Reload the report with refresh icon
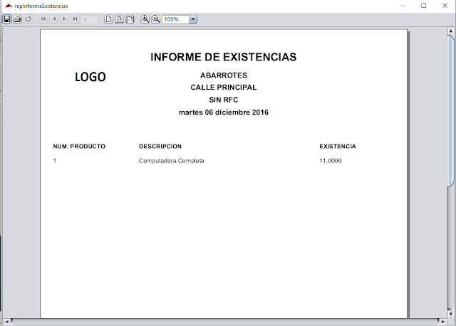This screenshot has height=326, width=456. pos(28,19)
